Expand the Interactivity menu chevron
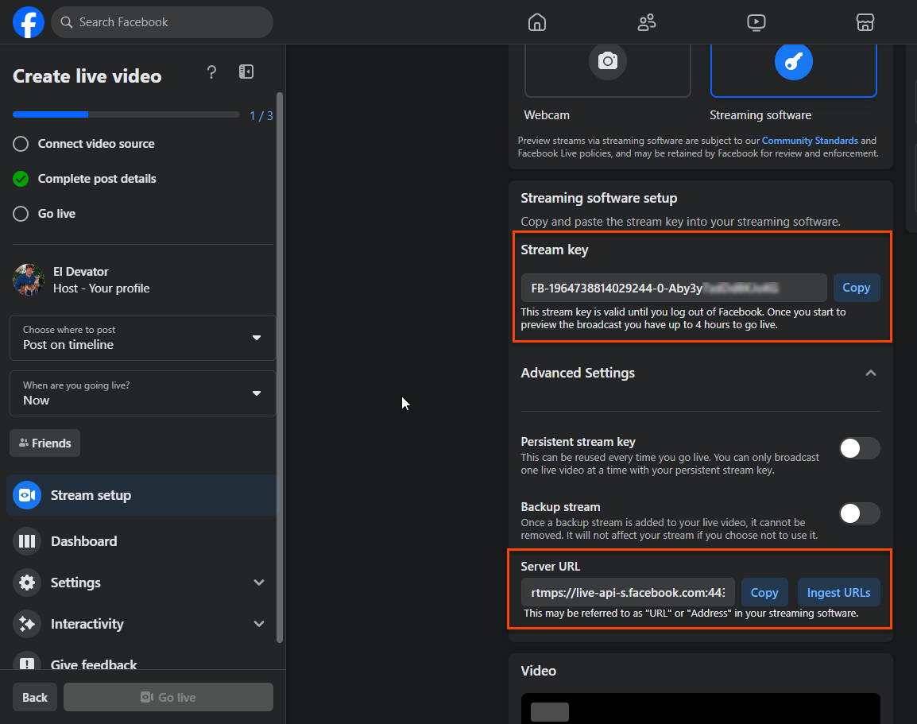Screen dimensions: 917x724 [x=259, y=624]
